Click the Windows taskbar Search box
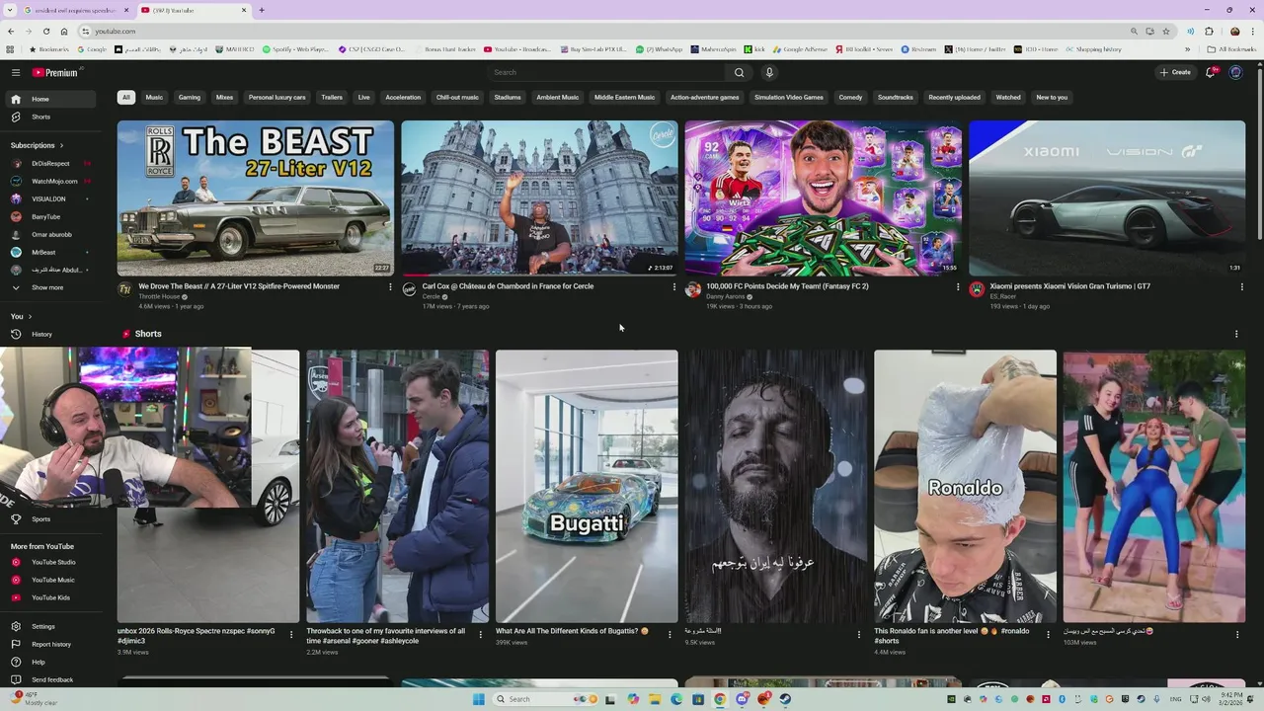The image size is (1264, 711). click(543, 699)
